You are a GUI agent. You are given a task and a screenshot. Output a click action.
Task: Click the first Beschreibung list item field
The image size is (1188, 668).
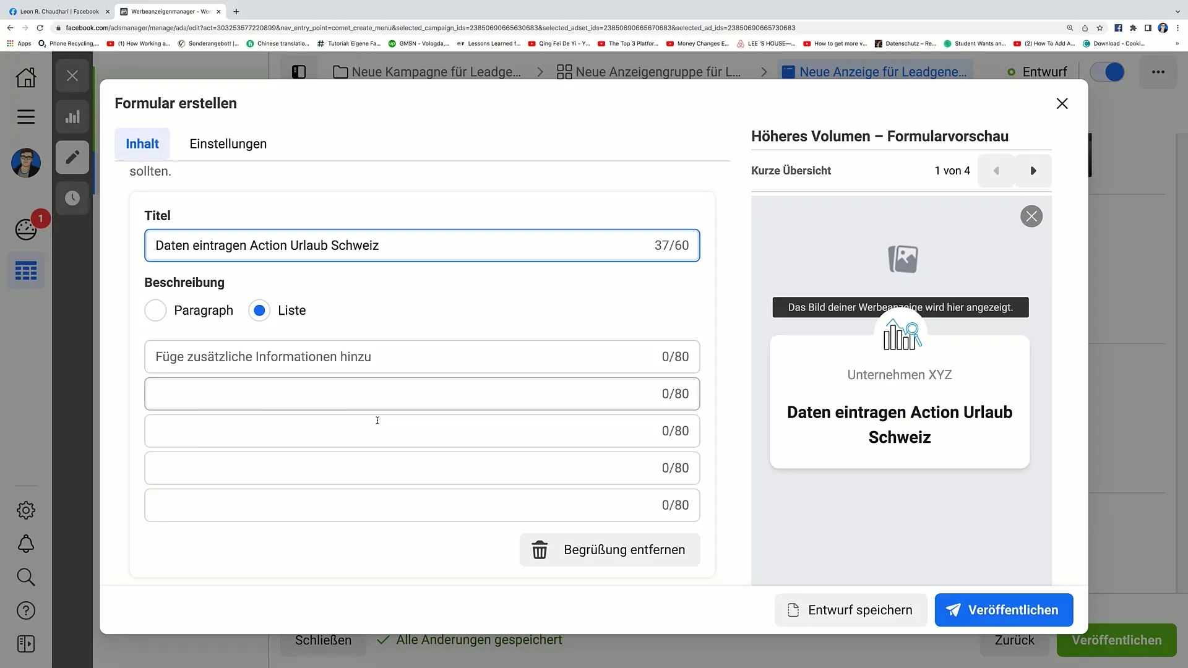[422, 356]
